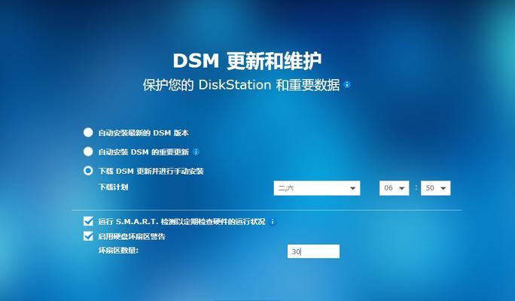The height and width of the screenshot is (301, 515).
Task: Open the hour dropdown showing 06
Action: (394, 188)
